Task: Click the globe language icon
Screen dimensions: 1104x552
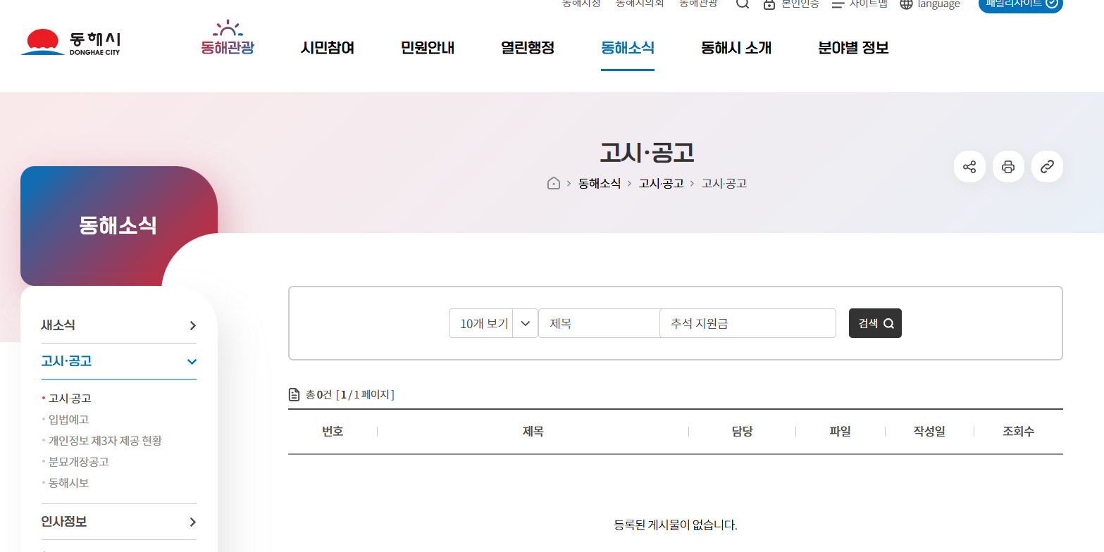Action: [906, 4]
